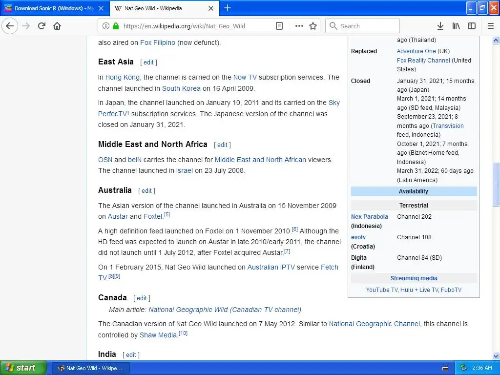This screenshot has width=500, height=375.
Task: Open the FuboTV link
Action: [x=451, y=290]
